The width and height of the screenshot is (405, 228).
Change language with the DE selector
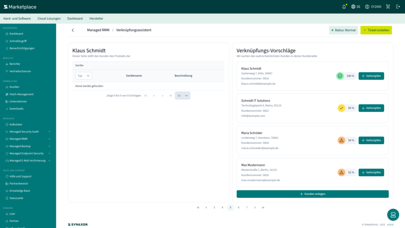[356, 7]
